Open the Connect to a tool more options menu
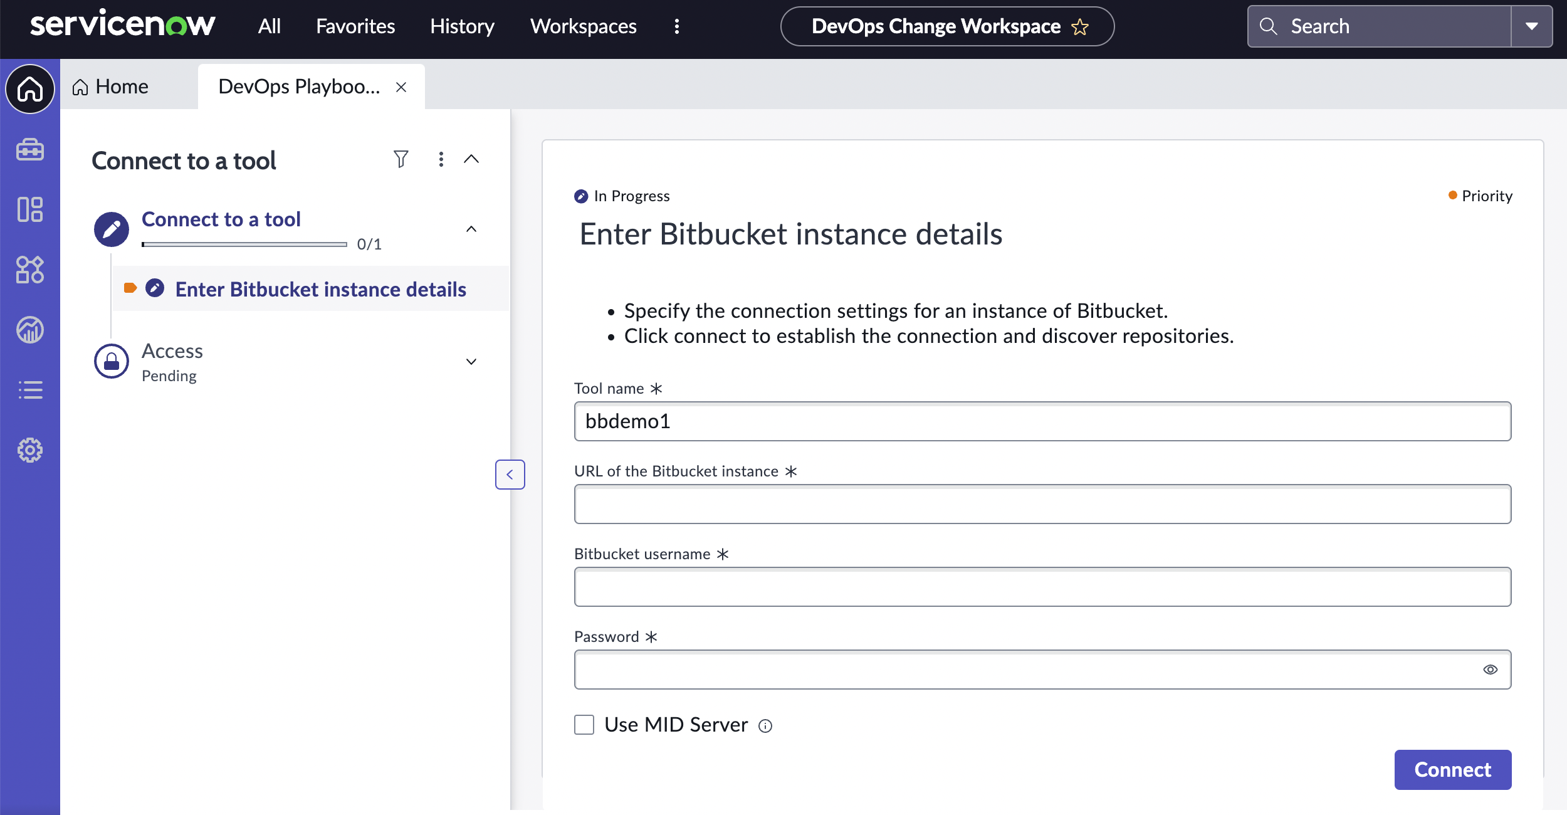Image resolution: width=1567 pixels, height=815 pixels. (441, 159)
